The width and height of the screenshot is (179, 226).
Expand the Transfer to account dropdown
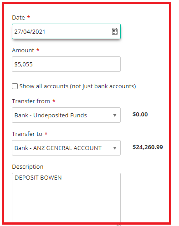(x=66, y=148)
